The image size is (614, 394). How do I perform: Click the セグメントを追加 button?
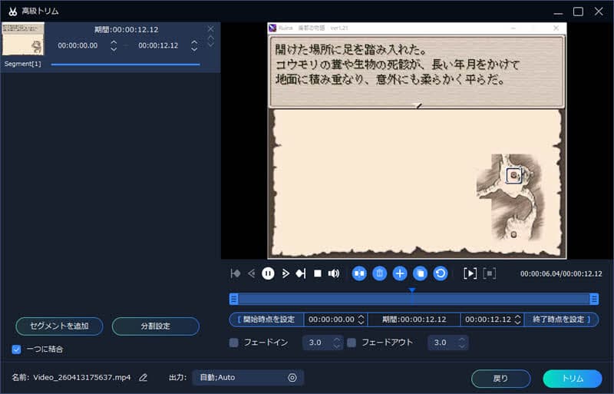60,326
